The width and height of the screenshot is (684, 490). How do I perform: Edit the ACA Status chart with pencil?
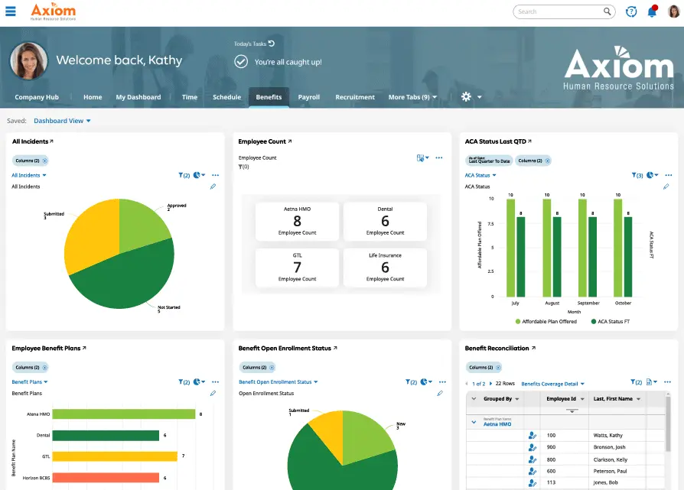[666, 187]
